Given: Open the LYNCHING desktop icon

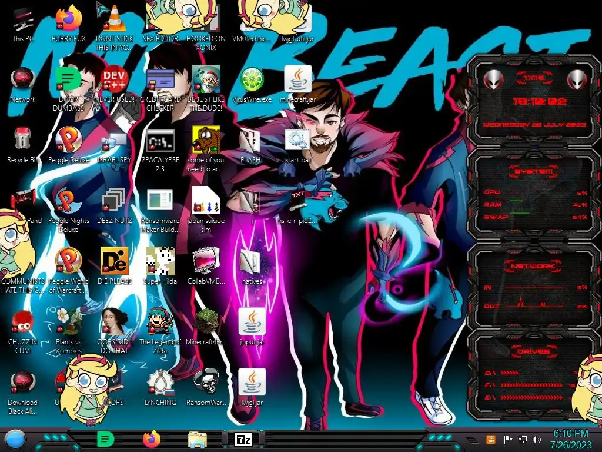Looking at the screenshot, I should tap(160, 388).
